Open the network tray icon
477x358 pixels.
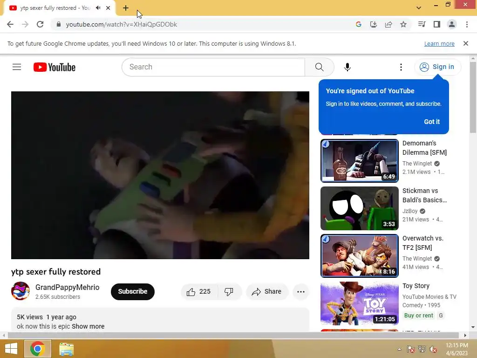click(422, 349)
